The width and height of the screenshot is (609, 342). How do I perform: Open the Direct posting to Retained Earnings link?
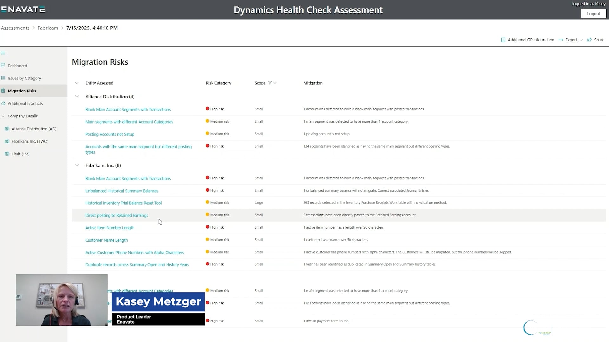[117, 215]
